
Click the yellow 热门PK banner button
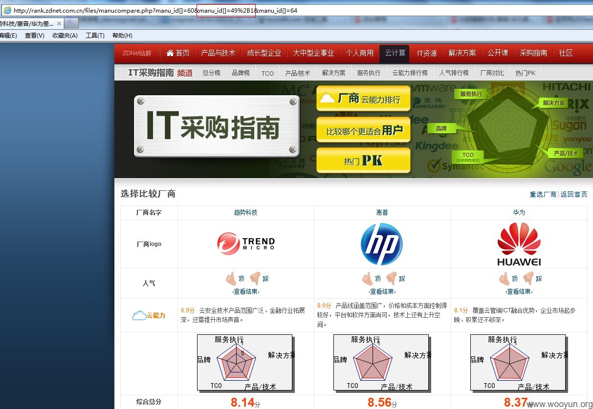(x=363, y=161)
